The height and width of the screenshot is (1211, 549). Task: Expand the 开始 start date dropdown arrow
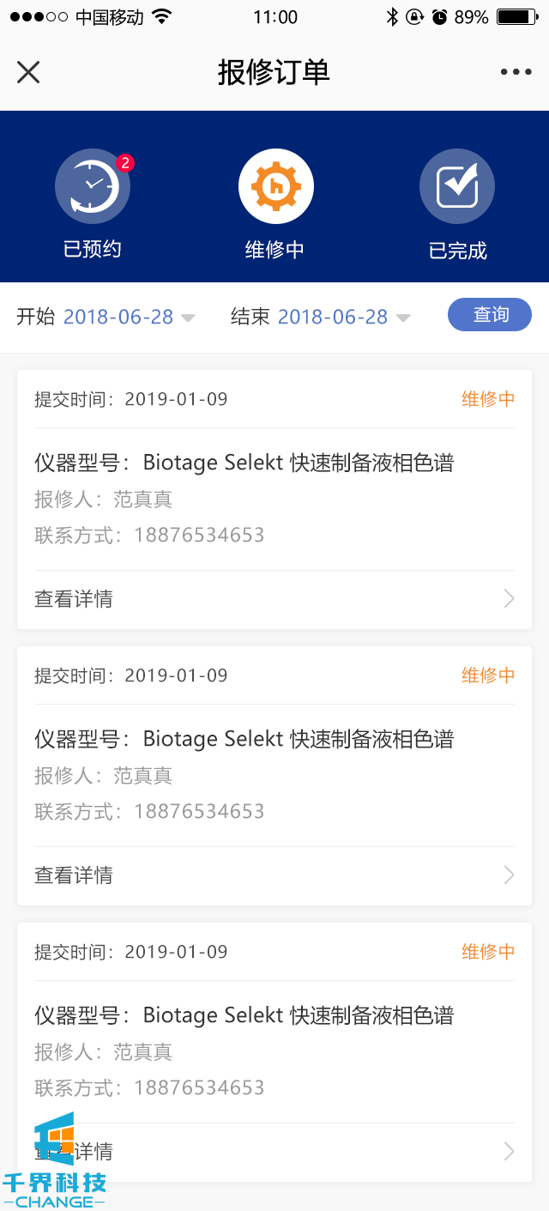(x=188, y=318)
